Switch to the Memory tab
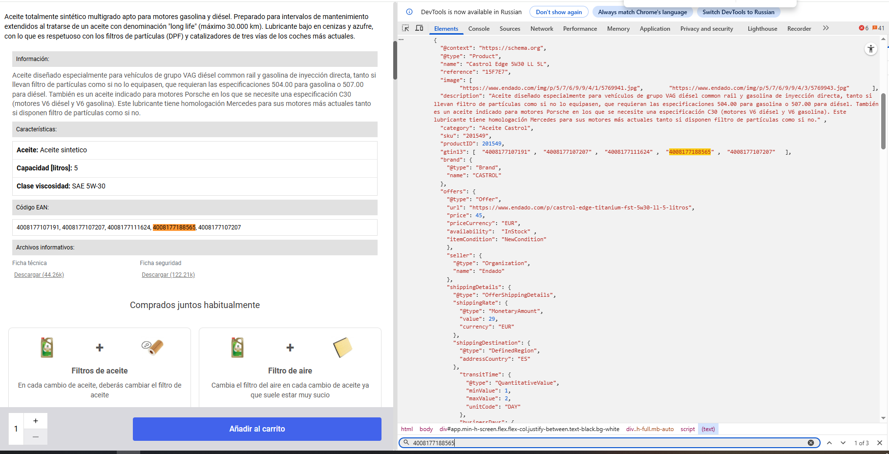This screenshot has width=889, height=454. click(x=618, y=29)
